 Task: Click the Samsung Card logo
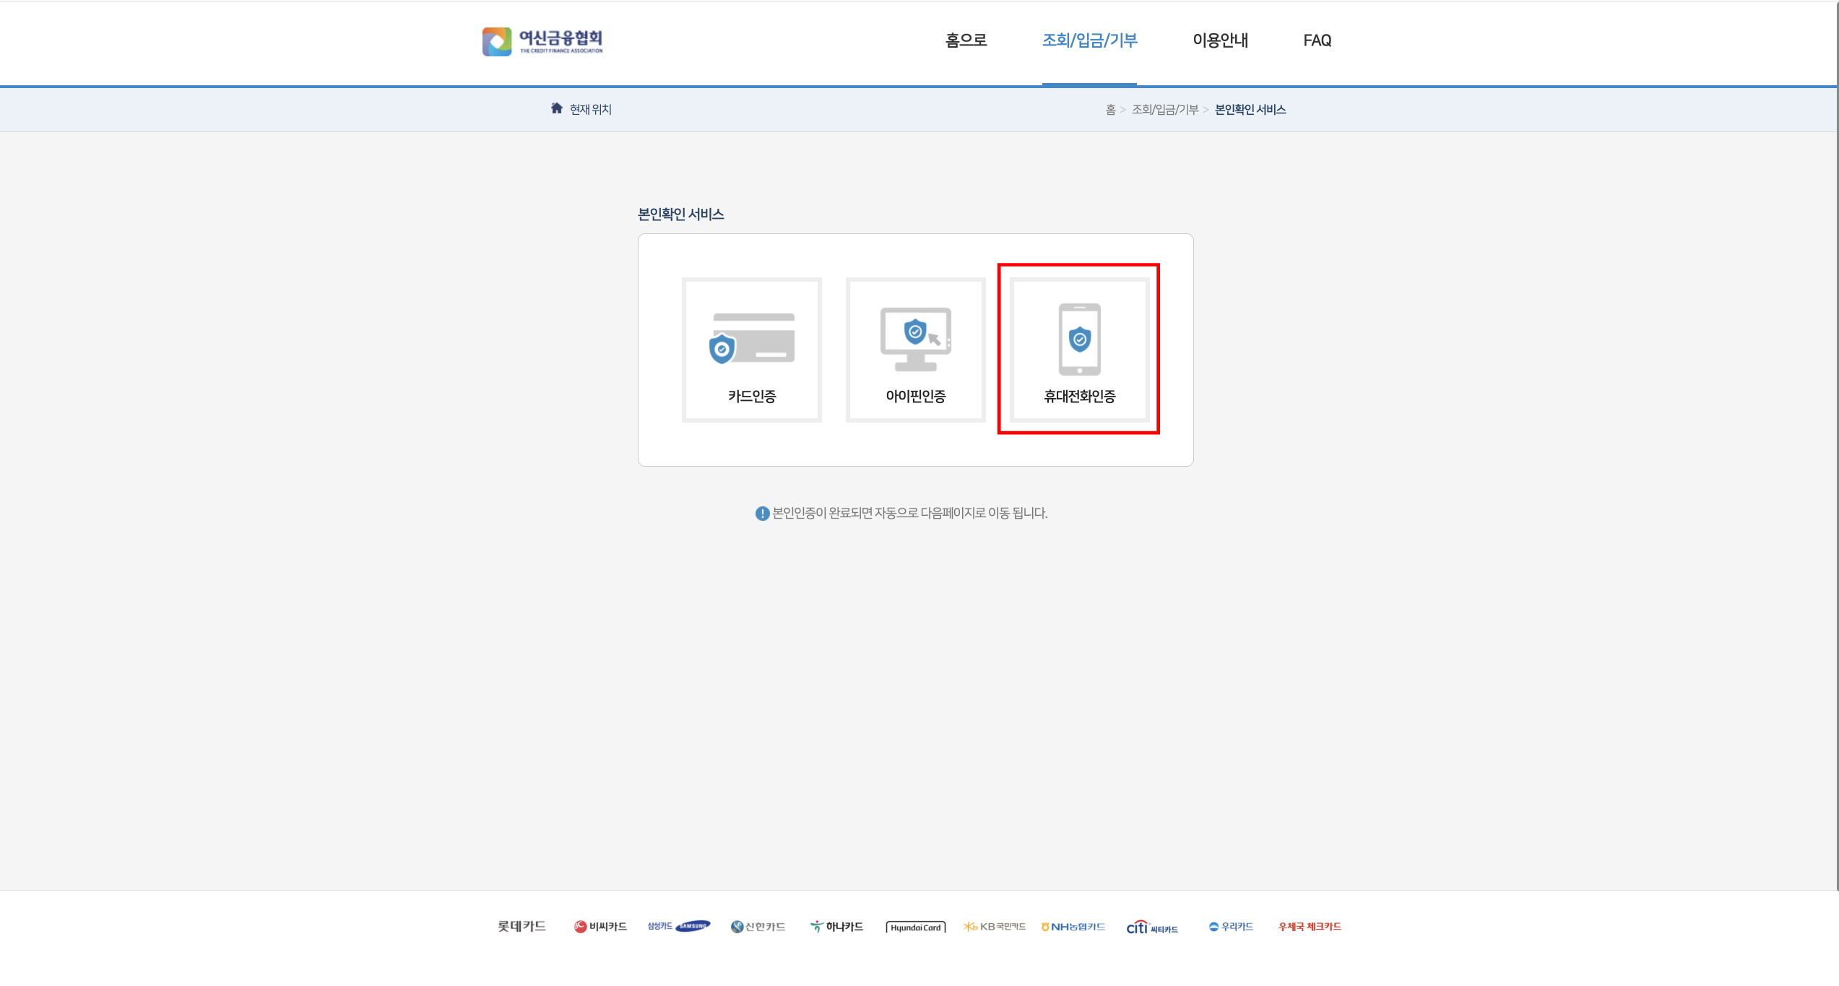click(x=678, y=926)
